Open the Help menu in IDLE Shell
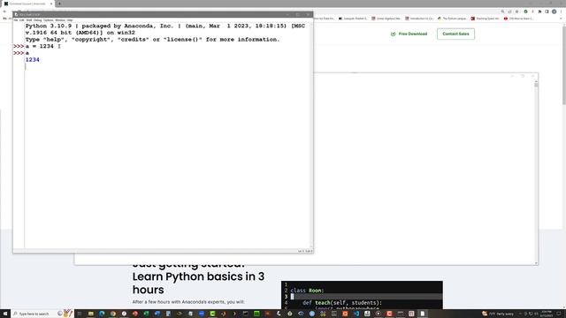The width and height of the screenshot is (566, 318). point(70,20)
